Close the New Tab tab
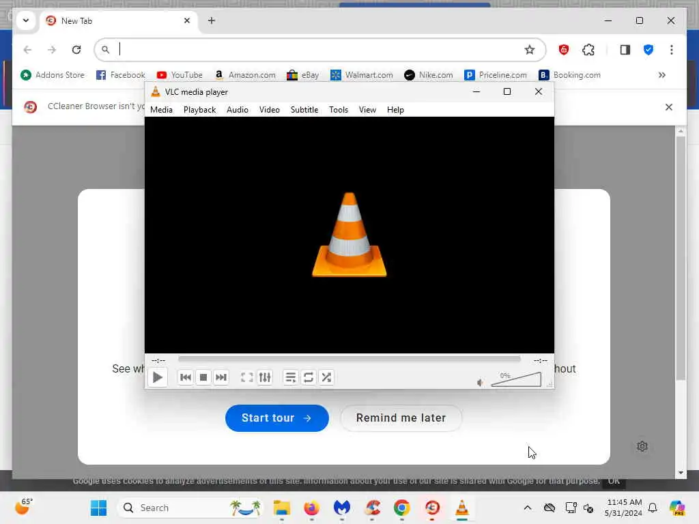This screenshot has height=524, width=699. click(187, 20)
